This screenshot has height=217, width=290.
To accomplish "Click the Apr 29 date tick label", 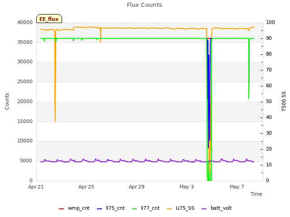I will click(x=136, y=187).
